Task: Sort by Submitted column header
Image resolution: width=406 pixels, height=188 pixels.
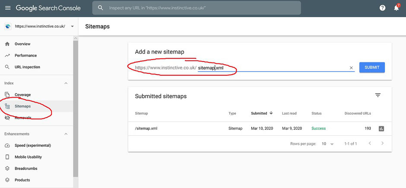Action: 259,113
